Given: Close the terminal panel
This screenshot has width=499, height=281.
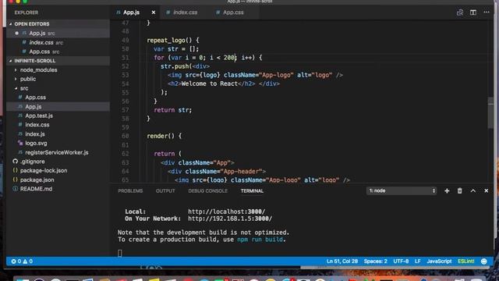Looking at the screenshot, I should pyautogui.click(x=486, y=190).
